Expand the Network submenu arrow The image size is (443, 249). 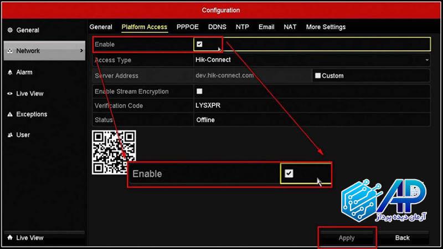(81, 50)
